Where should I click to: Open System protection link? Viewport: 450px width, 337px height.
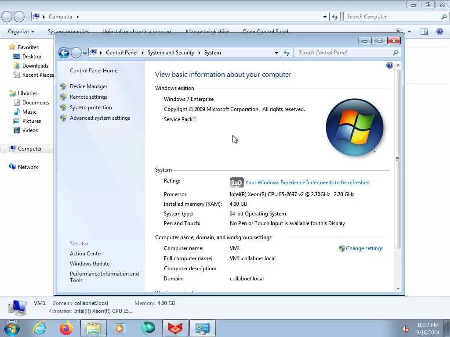pos(91,108)
